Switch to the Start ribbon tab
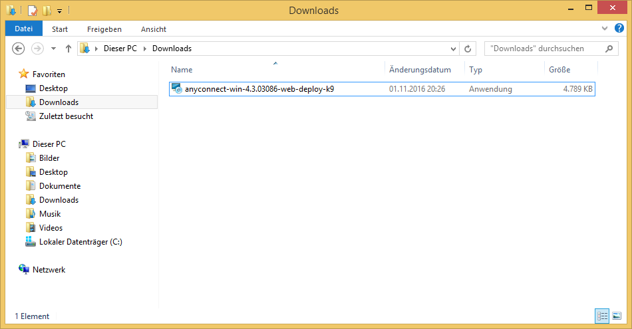The height and width of the screenshot is (329, 632). coord(60,29)
